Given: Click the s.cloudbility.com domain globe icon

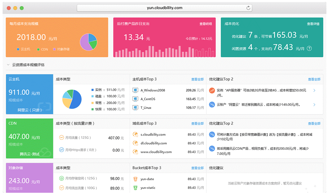Looking at the screenshot, I should pyautogui.click(x=135, y=135).
